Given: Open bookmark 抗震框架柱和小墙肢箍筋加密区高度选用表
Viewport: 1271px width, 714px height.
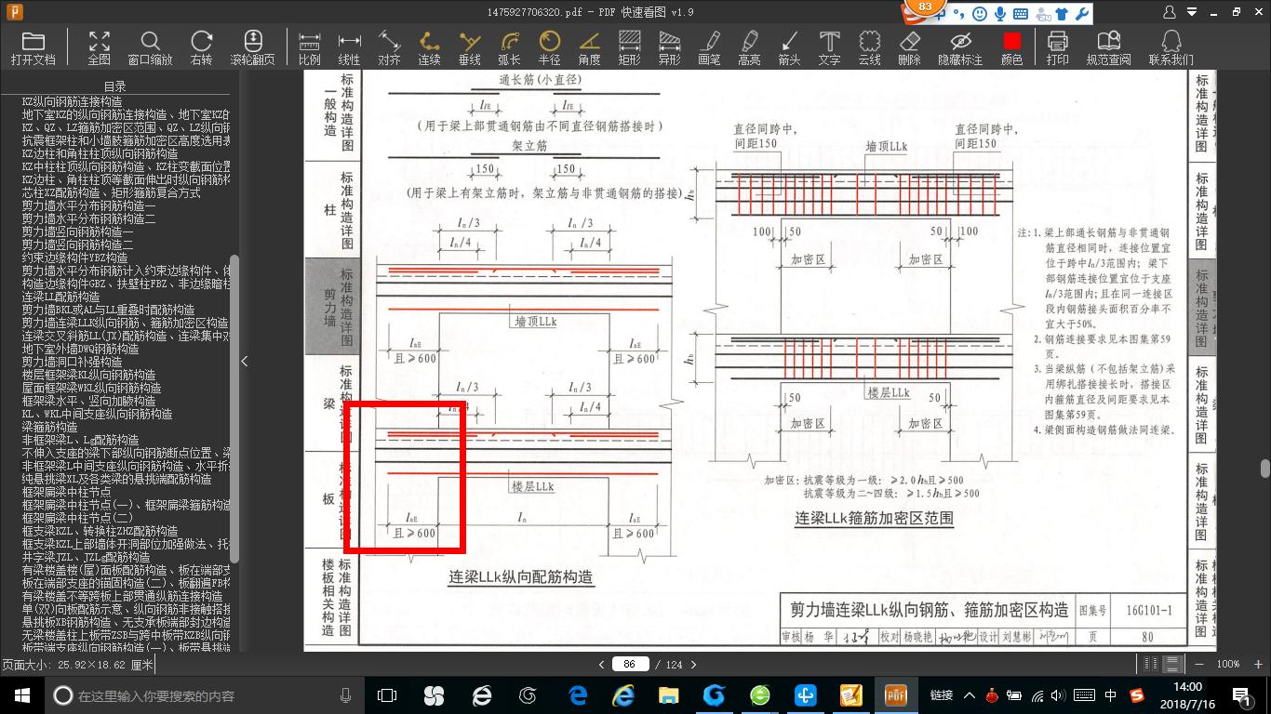Looking at the screenshot, I should pyautogui.click(x=126, y=139).
